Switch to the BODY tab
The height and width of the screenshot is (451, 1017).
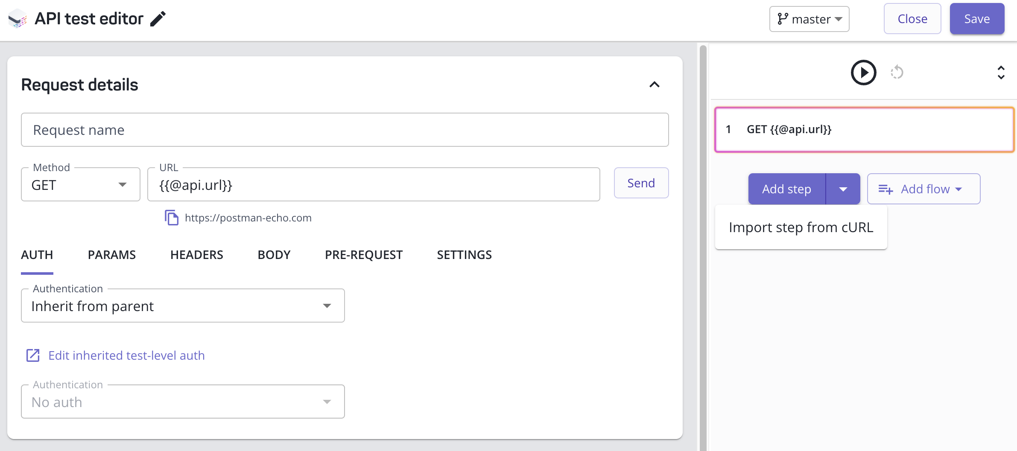[x=274, y=255]
